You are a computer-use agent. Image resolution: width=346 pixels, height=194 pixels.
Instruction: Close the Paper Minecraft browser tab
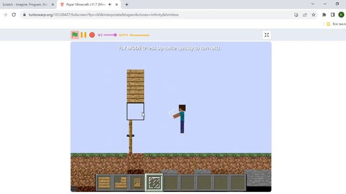tap(117, 4)
